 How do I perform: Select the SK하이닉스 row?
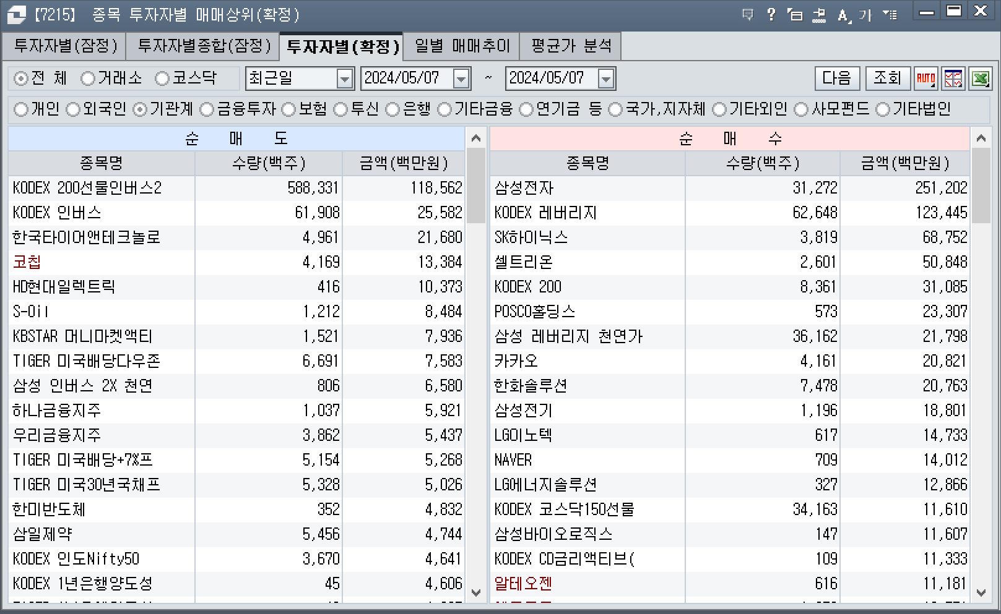730,237
